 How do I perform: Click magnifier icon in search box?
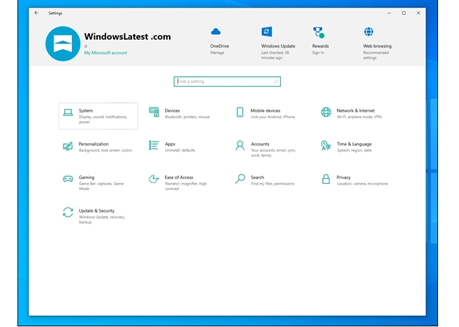(x=276, y=81)
